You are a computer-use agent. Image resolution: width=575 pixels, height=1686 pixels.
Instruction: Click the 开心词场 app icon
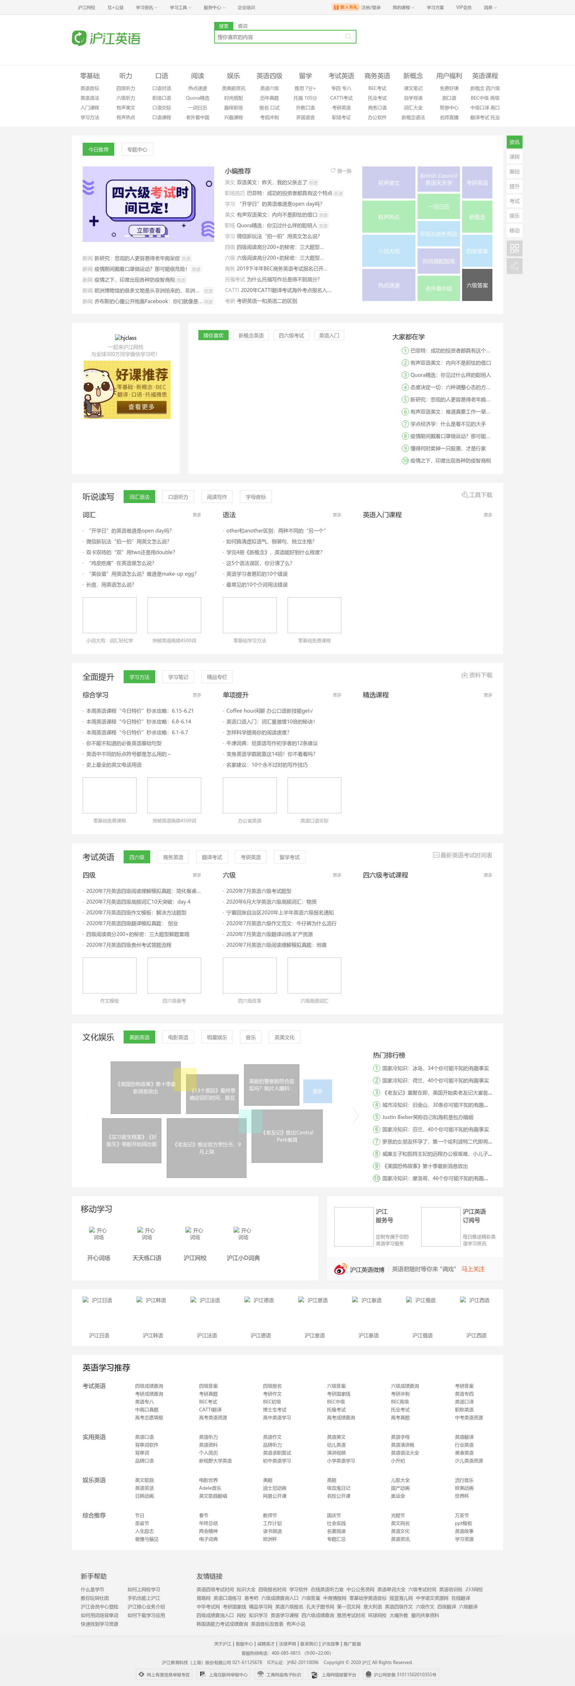[x=99, y=1234]
